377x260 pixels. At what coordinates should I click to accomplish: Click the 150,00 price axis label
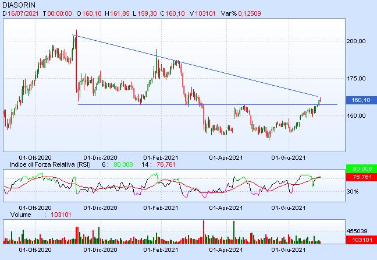click(x=356, y=116)
